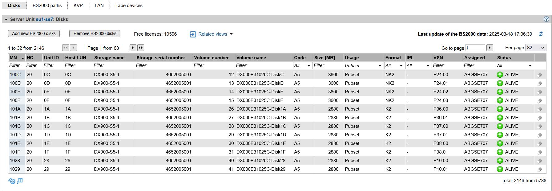Click Remove BS2000 disks button
Image resolution: width=552 pixels, height=191 pixels.
[95, 33]
